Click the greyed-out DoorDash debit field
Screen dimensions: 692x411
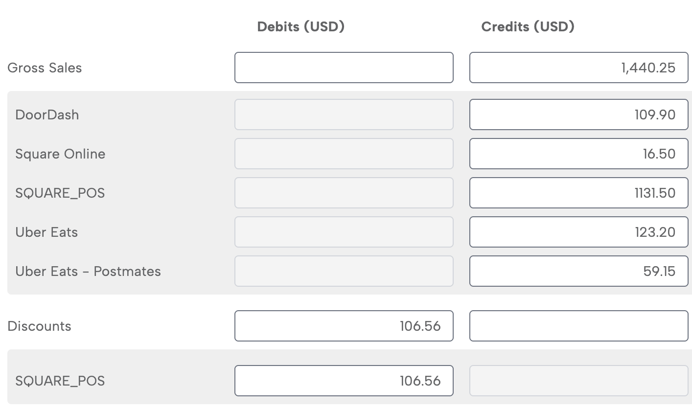tap(344, 114)
